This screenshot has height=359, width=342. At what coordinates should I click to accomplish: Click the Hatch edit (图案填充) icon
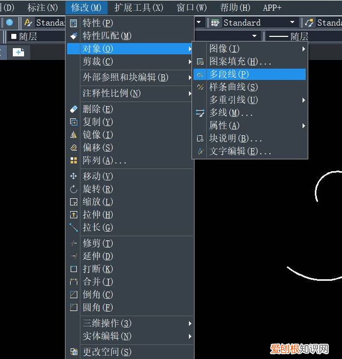pyautogui.click(x=200, y=62)
